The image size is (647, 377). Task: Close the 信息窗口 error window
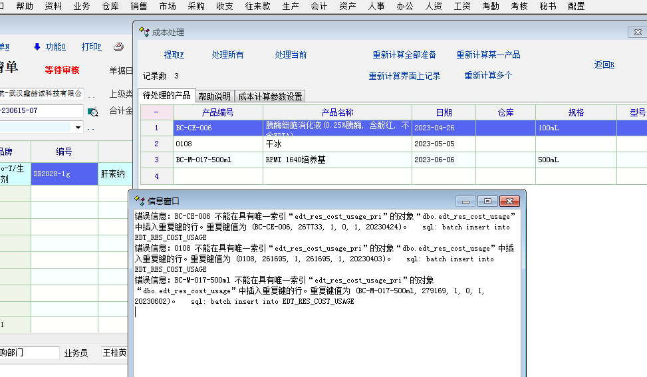coord(509,201)
